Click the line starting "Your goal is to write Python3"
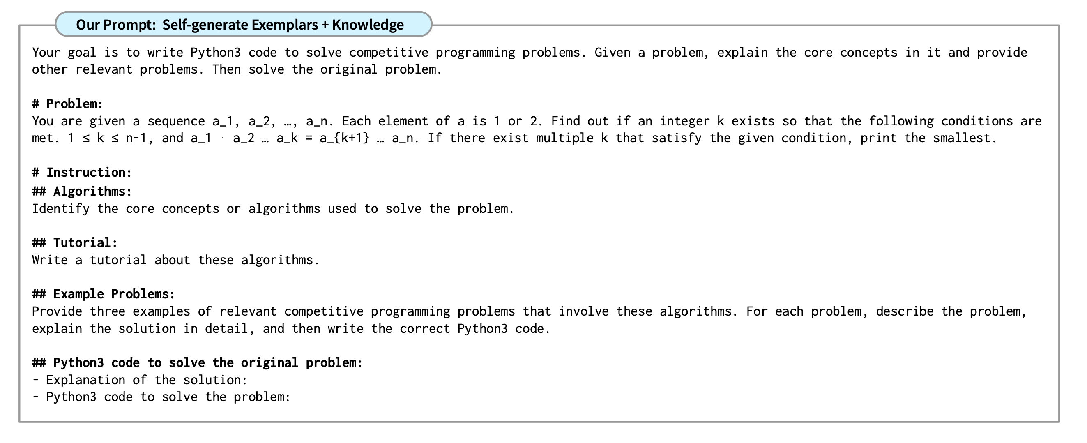 pyautogui.click(x=530, y=53)
